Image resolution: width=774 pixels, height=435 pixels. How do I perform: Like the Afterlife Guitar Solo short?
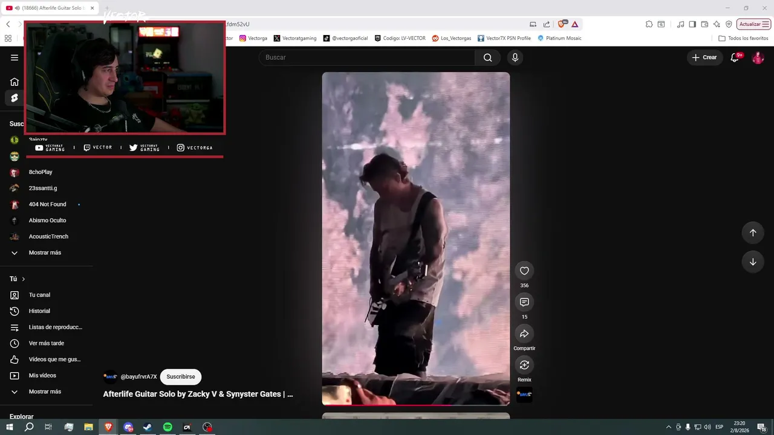pyautogui.click(x=524, y=271)
